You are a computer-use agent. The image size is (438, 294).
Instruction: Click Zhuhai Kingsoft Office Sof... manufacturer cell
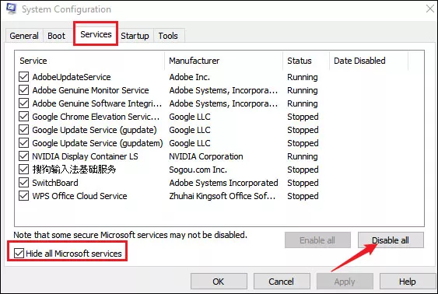[223, 196]
